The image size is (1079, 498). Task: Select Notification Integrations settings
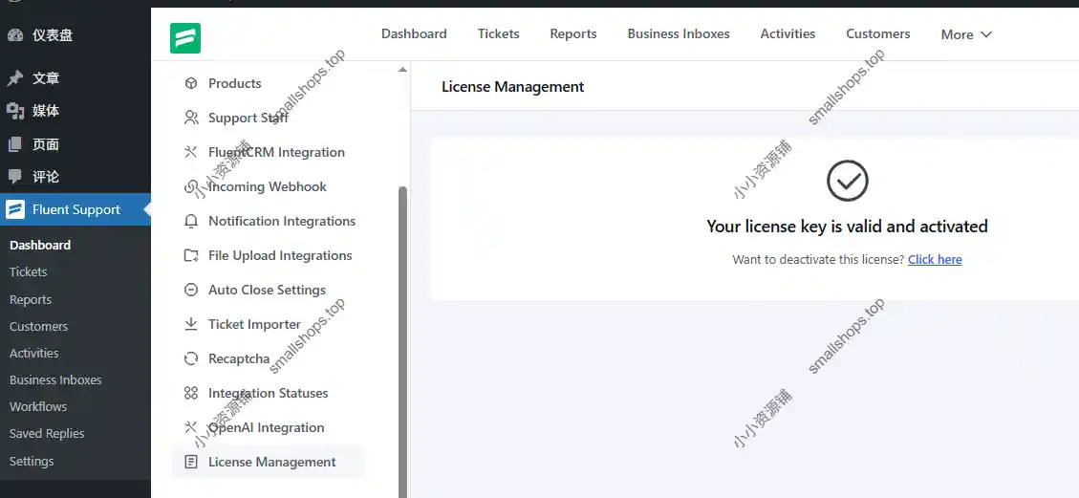pyautogui.click(x=269, y=221)
